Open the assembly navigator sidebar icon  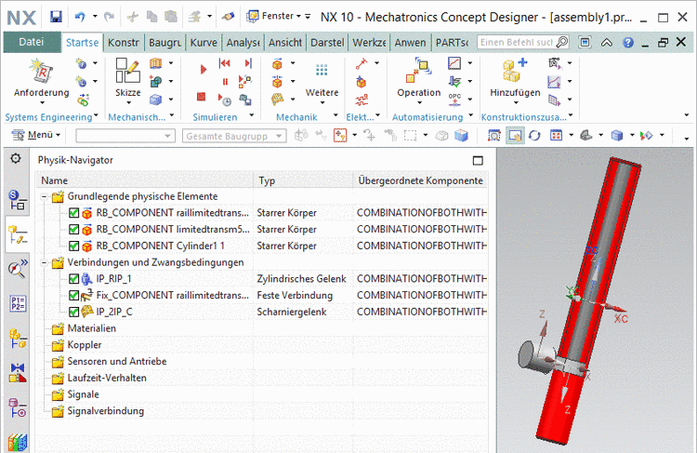pos(18,339)
